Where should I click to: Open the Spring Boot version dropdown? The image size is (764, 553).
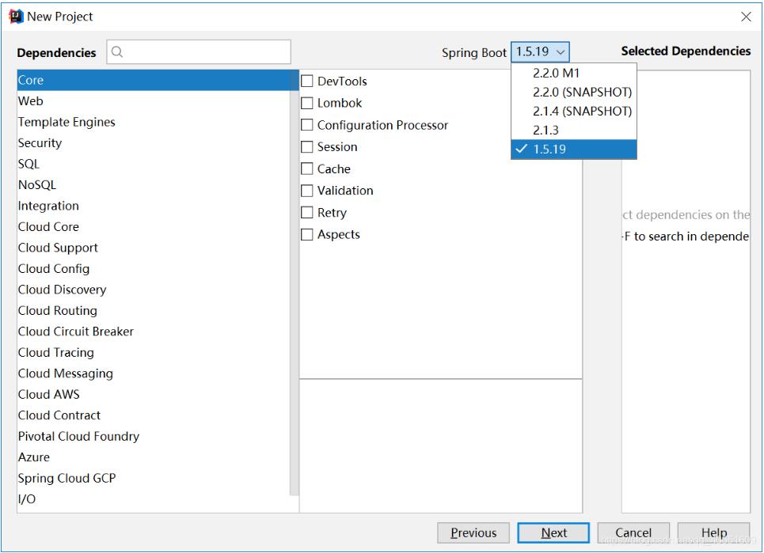[541, 52]
